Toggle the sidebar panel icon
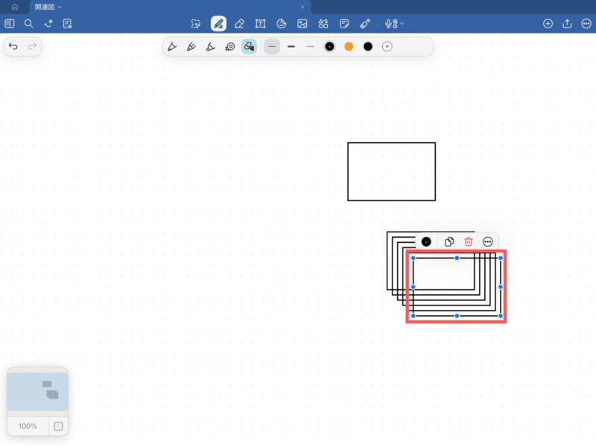Screen dimensions: 596x447 tap(10, 24)
